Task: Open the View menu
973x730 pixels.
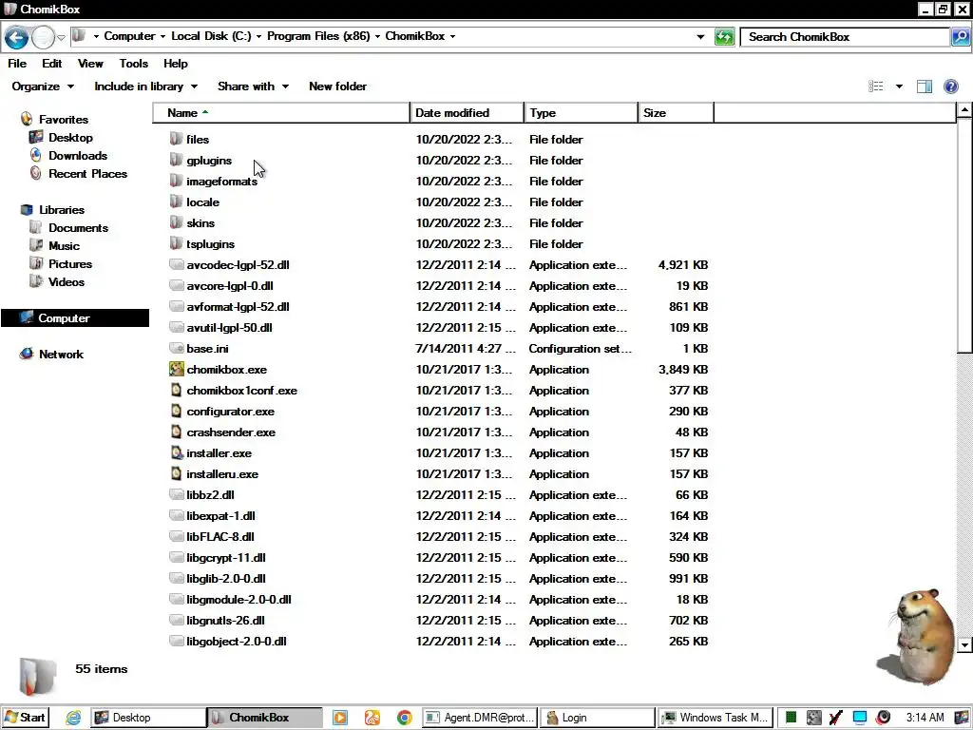Action: [90, 64]
